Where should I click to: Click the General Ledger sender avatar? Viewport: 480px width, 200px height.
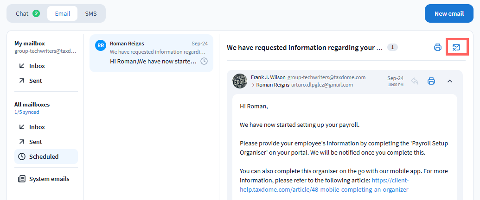pos(240,81)
